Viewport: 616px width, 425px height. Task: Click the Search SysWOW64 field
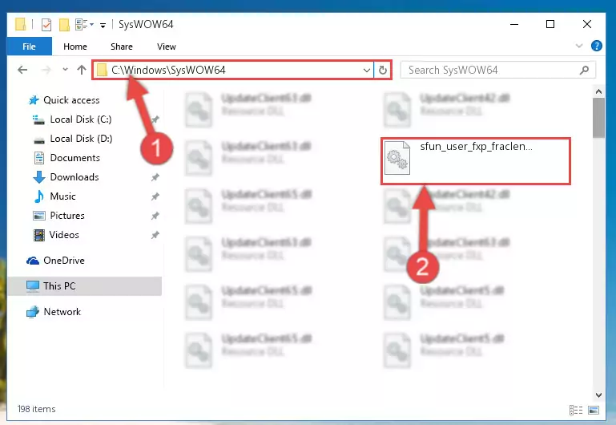click(497, 71)
